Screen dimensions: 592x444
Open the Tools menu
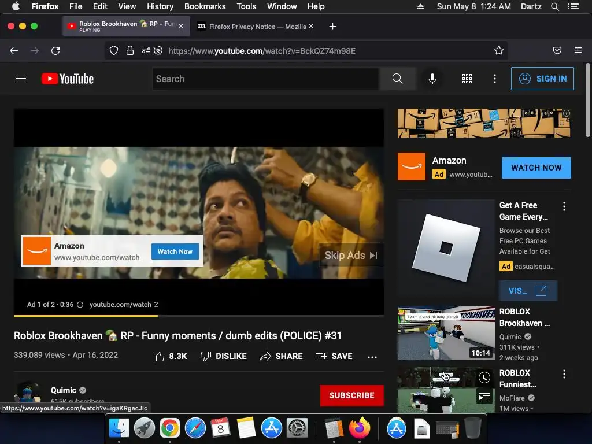pos(246,6)
